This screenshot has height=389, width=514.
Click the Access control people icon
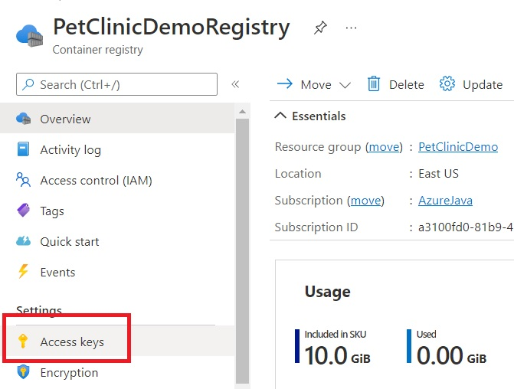(x=23, y=180)
